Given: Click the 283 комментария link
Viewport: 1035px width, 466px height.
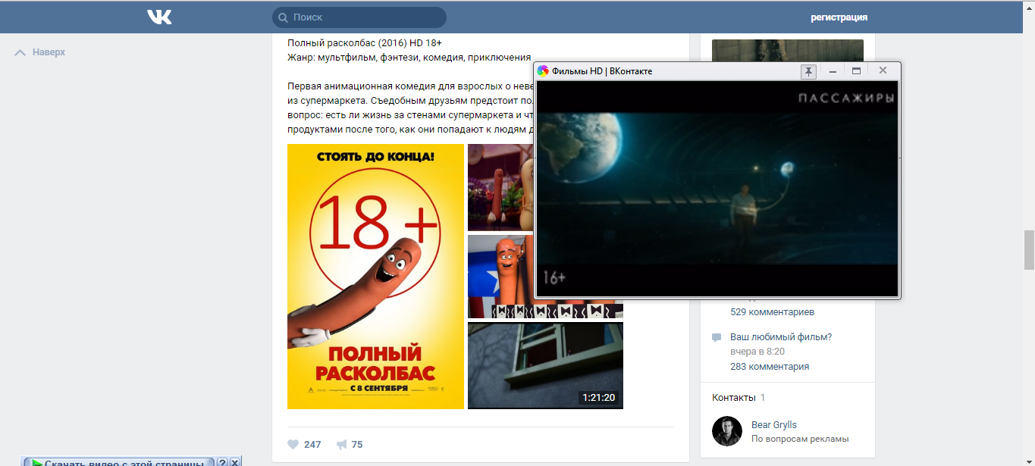Looking at the screenshot, I should [x=770, y=367].
